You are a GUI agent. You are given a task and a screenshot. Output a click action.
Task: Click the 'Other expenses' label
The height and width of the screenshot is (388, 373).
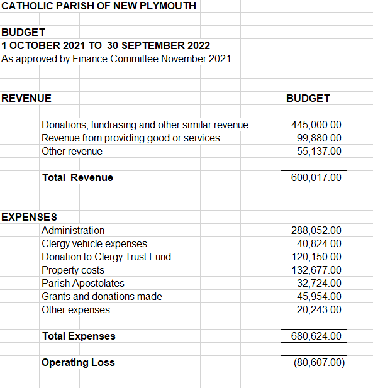coord(75,310)
